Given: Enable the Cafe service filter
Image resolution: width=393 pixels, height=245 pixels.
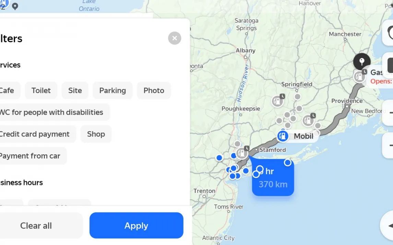Looking at the screenshot, I should (x=8, y=91).
